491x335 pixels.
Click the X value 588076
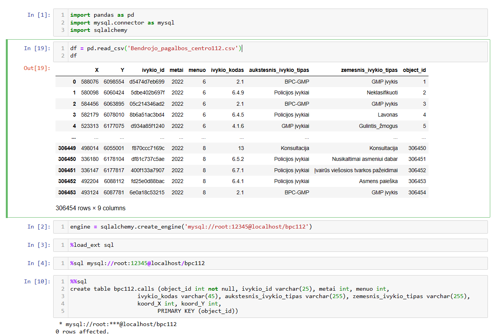[90, 82]
